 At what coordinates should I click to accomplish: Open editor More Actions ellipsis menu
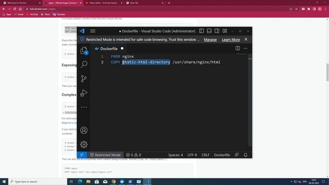tap(245, 48)
